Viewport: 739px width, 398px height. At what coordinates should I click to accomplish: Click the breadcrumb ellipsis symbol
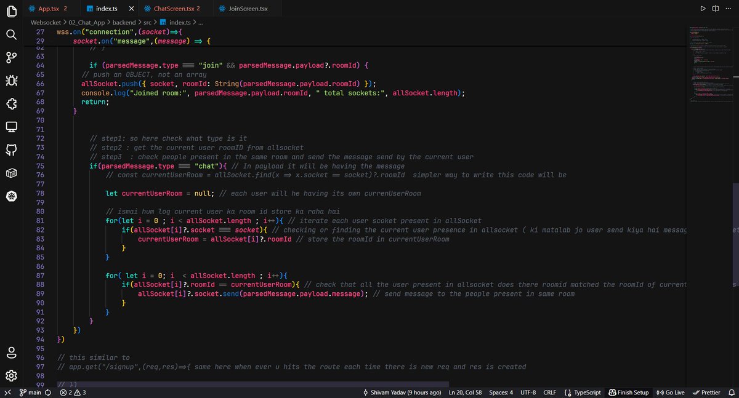200,22
